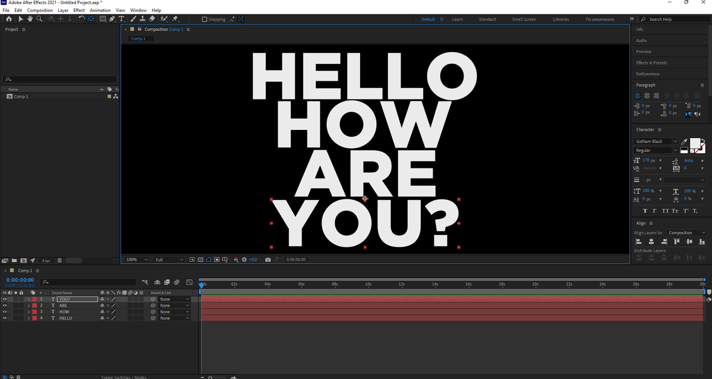Apply Faux Bold in Character panel
Viewport: 712px width, 379px height.
646,211
